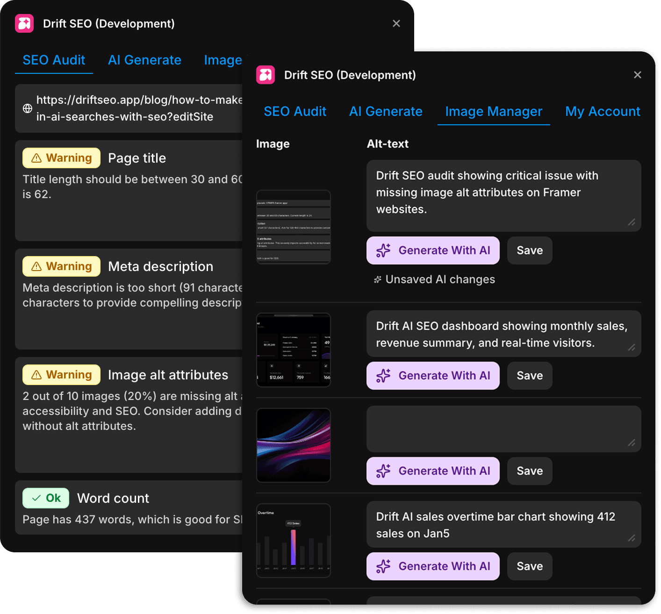
Task: Generate alt-text with AI for the dashboard image
Action: coord(433,376)
